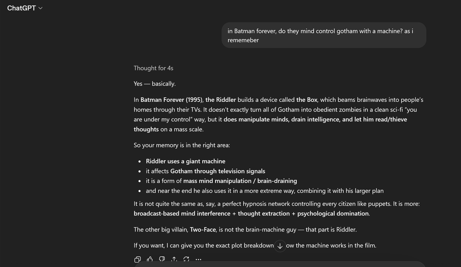Click the "Riddler uses a giant machine" bullet
This screenshot has width=461, height=267.
pyautogui.click(x=185, y=161)
